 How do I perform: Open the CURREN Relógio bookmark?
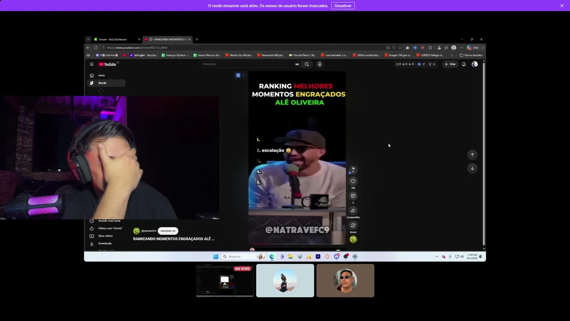(430, 55)
